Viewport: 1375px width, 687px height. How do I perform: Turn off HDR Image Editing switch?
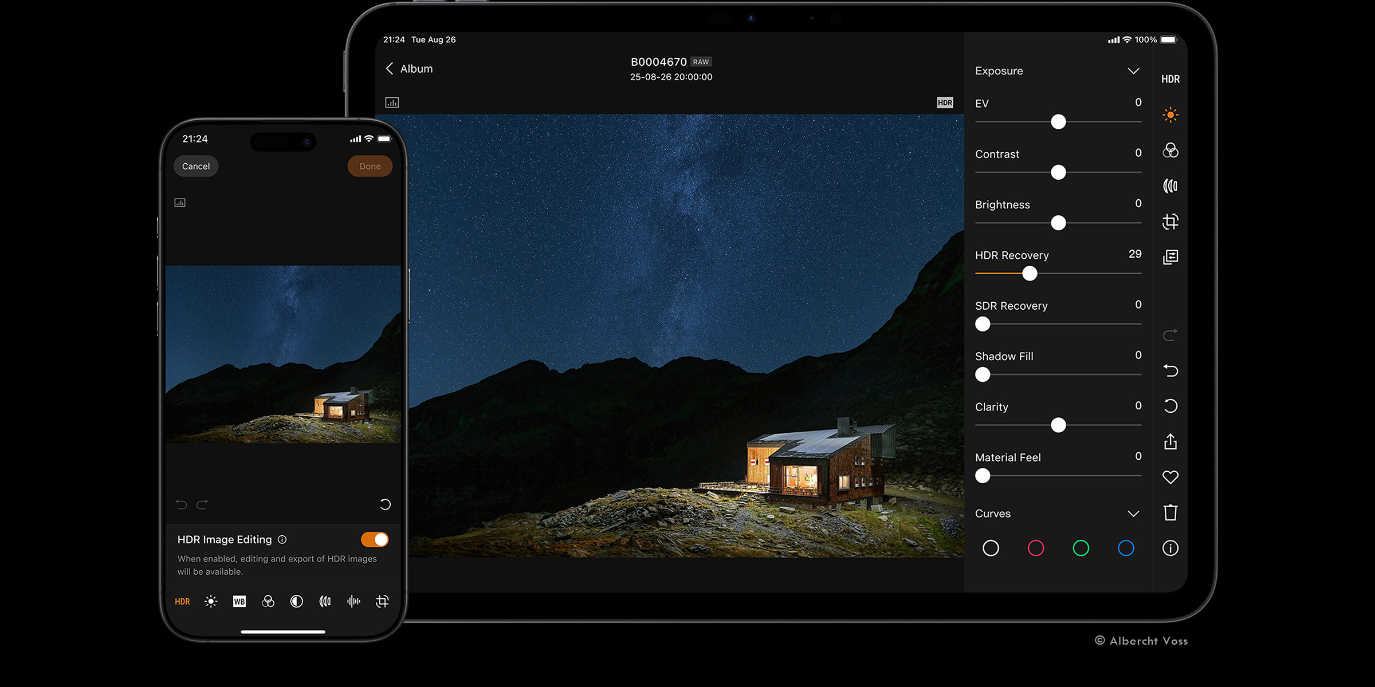[x=375, y=539]
